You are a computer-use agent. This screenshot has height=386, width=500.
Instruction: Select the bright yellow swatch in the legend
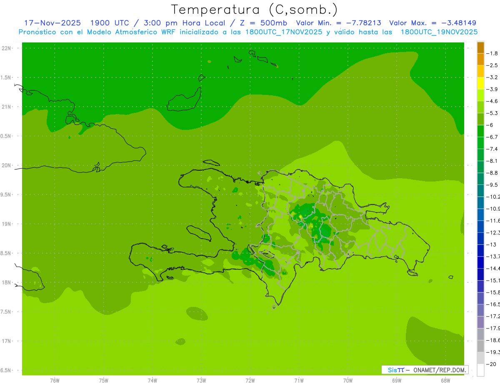click(480, 83)
